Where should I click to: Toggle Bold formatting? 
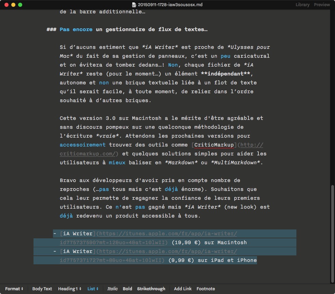[x=128, y=289]
